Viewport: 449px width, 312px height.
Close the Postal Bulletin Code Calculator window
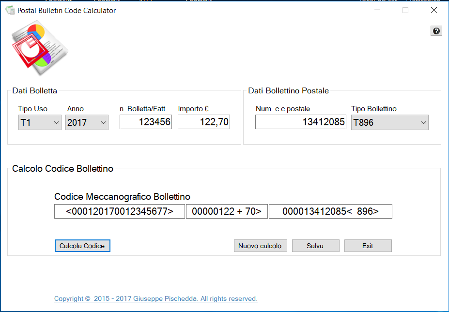click(x=434, y=10)
